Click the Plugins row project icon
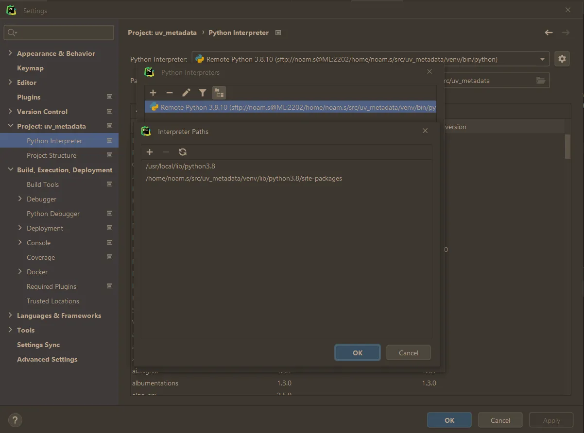 109,97
